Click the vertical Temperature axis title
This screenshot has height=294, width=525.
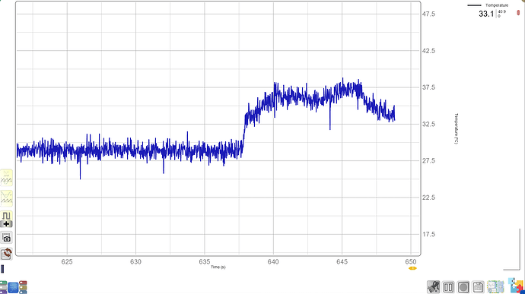(456, 129)
